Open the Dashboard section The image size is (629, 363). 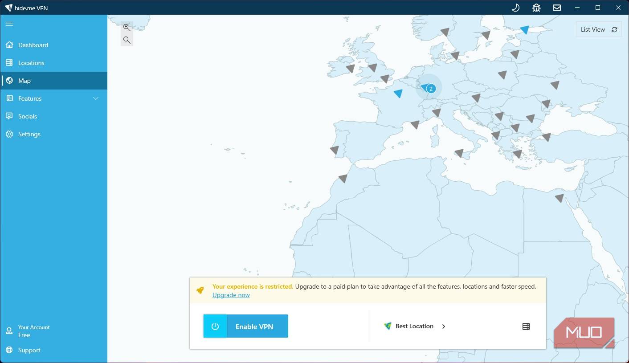point(33,45)
